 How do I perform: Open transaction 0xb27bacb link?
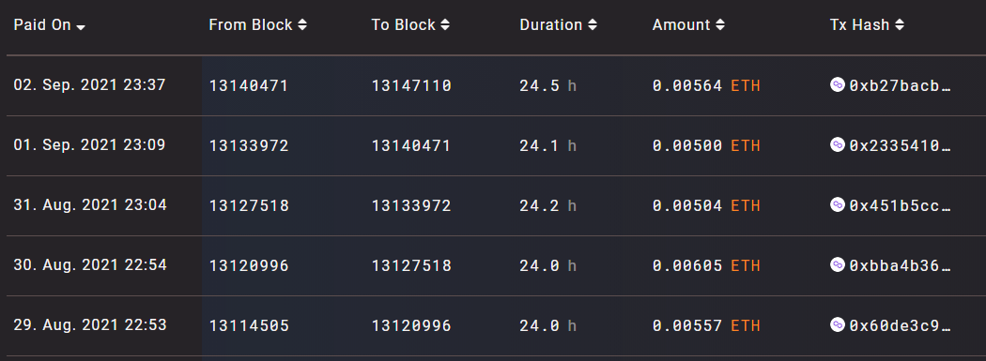(900, 85)
